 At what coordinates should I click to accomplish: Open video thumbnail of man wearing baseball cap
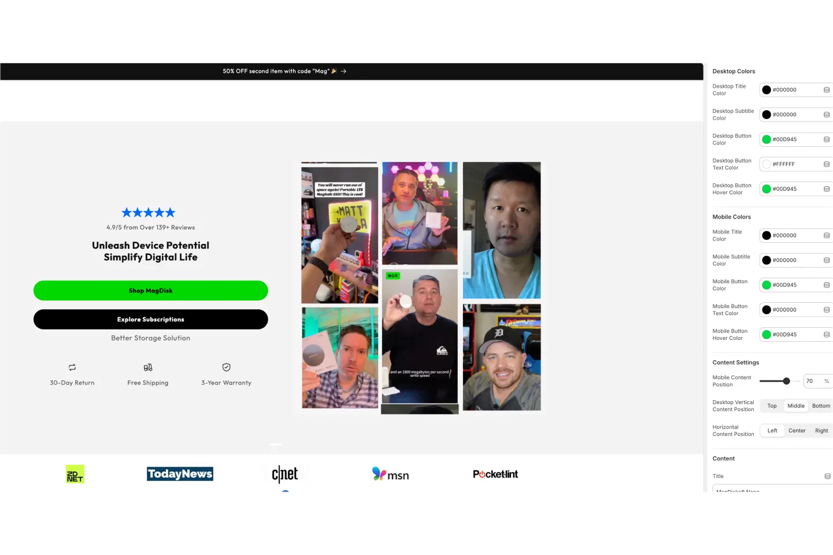tap(502, 357)
